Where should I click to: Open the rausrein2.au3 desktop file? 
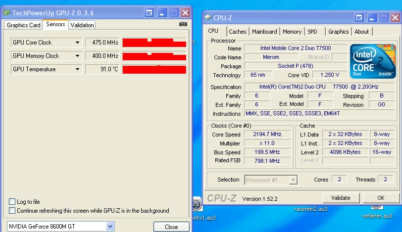coord(311,209)
